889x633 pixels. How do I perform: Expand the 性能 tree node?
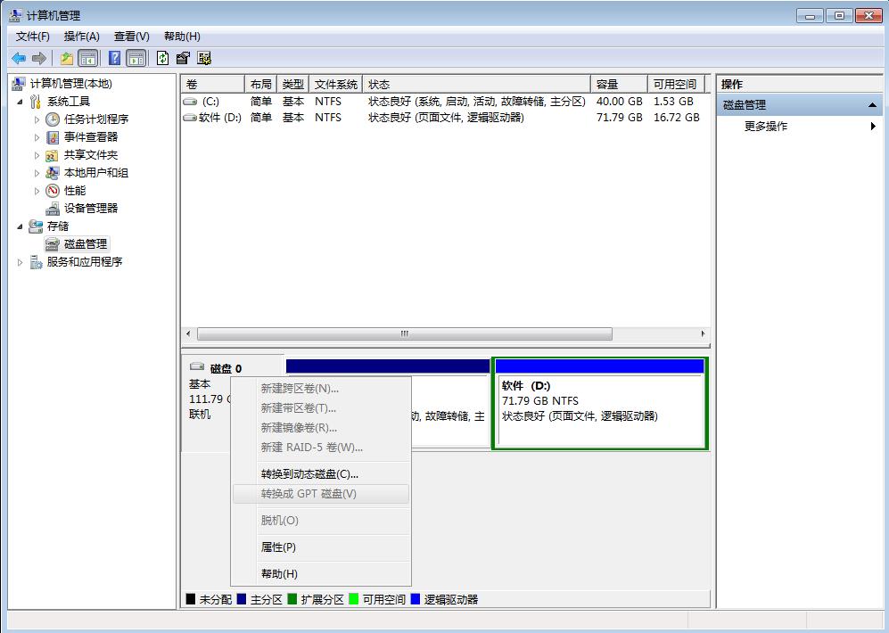point(37,191)
